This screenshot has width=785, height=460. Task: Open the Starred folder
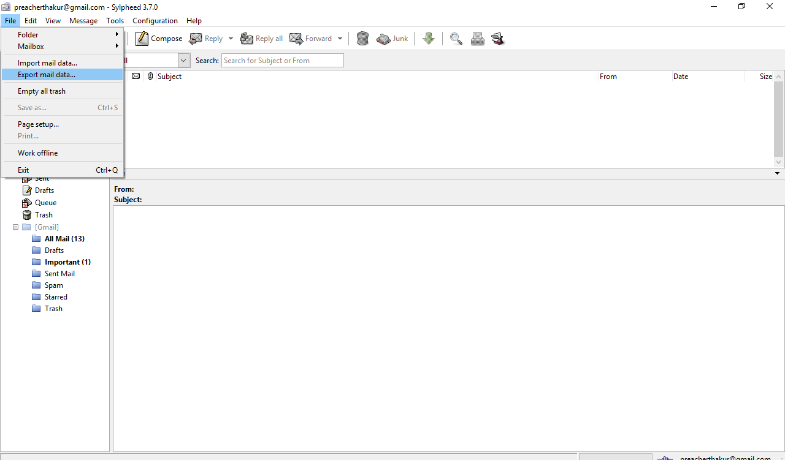[x=56, y=297]
